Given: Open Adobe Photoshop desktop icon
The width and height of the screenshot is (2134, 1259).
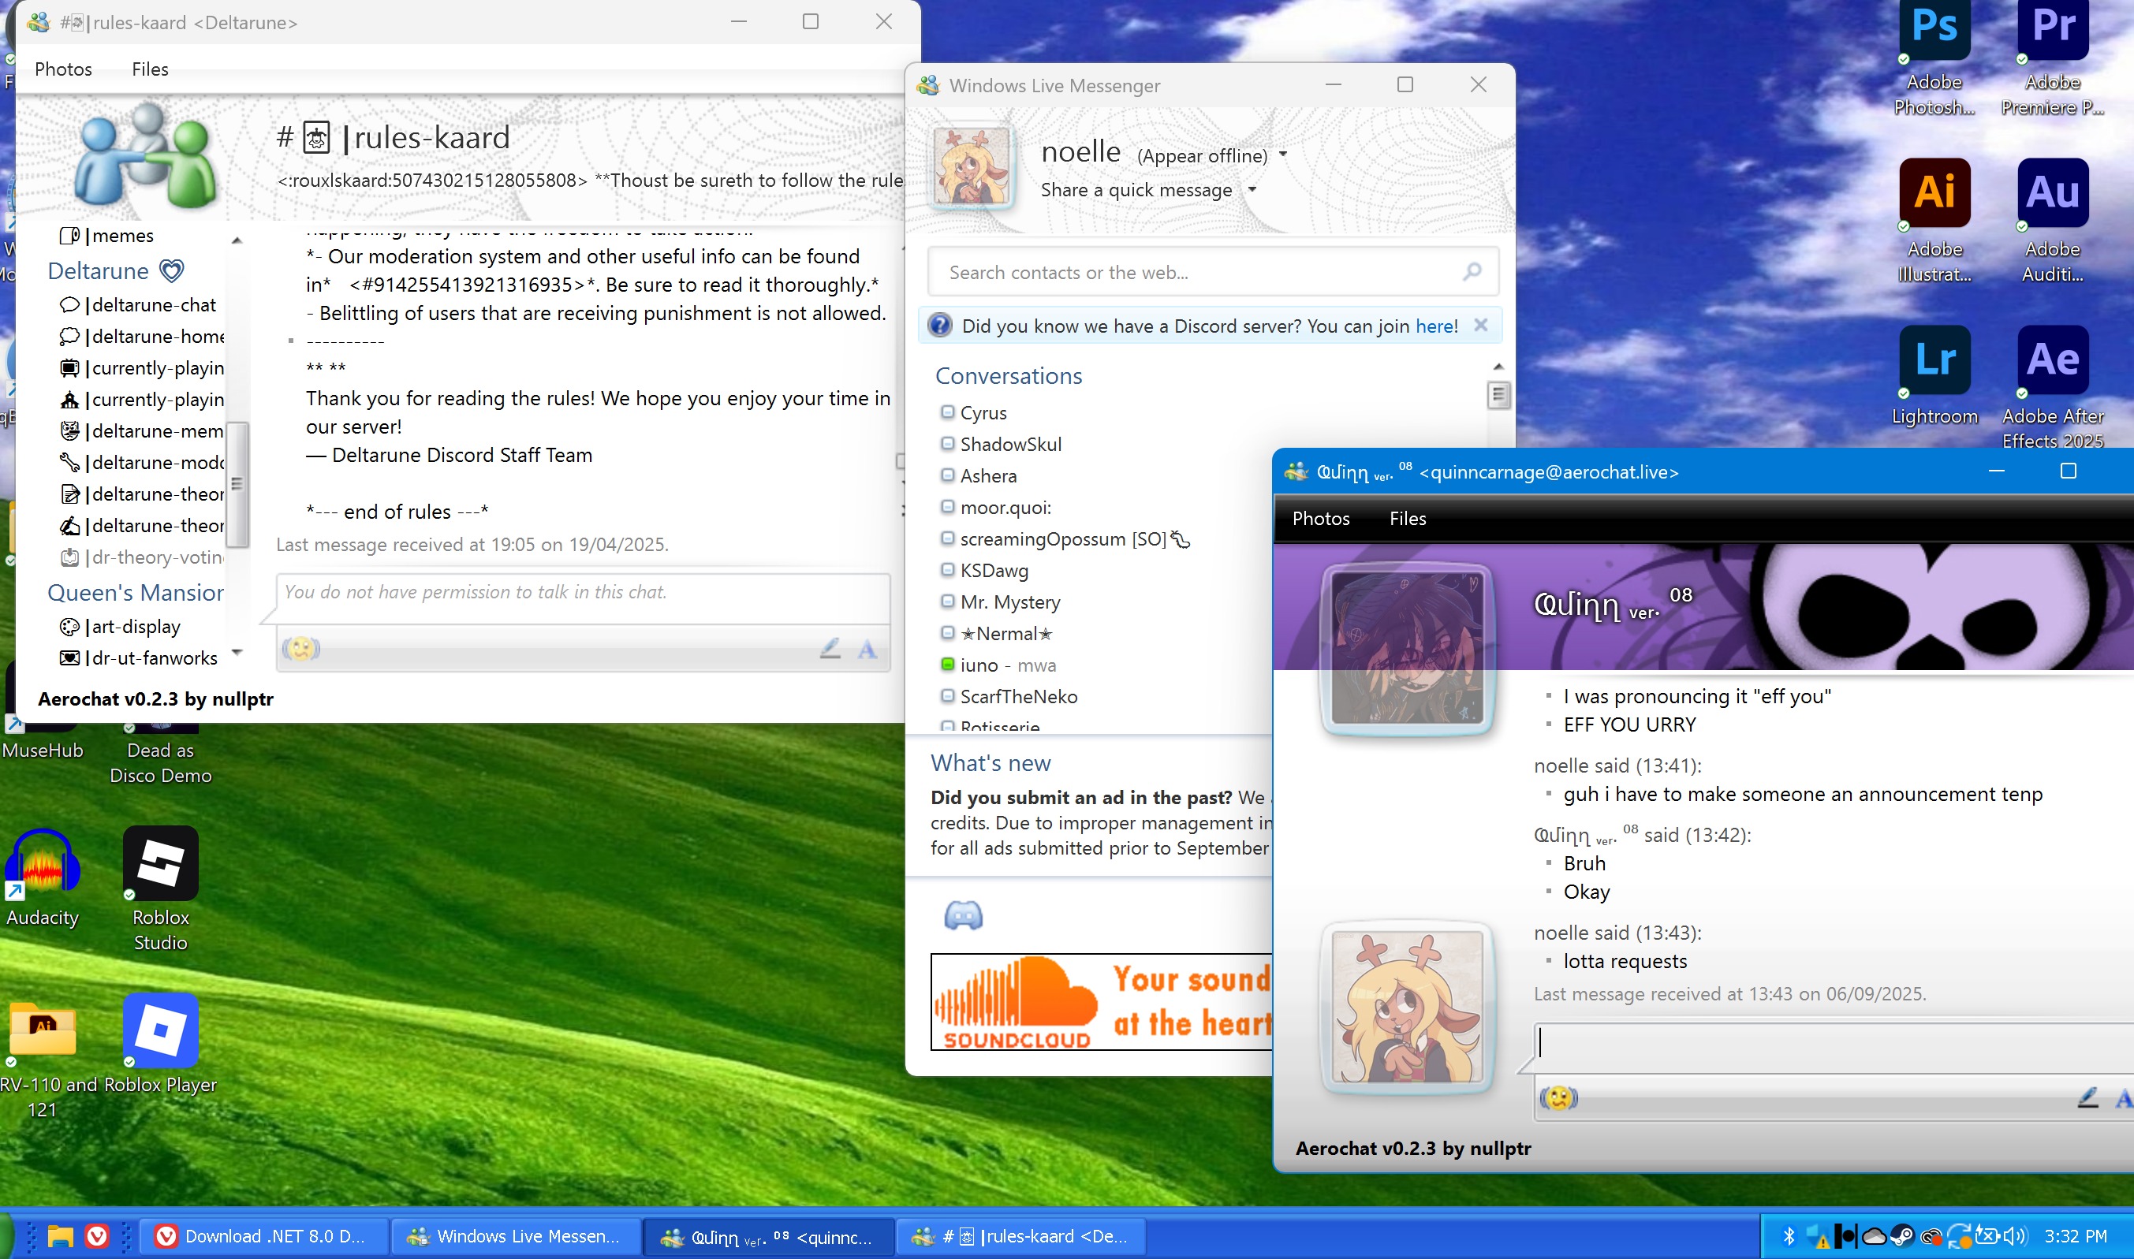Looking at the screenshot, I should click(1934, 58).
